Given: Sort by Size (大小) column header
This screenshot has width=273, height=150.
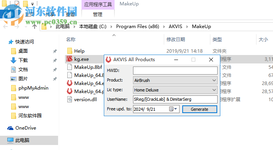Looking at the screenshot, I should coord(263,40).
